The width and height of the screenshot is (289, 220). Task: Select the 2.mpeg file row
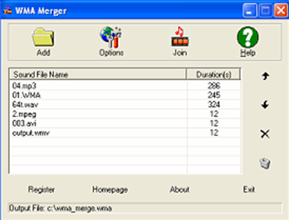pos(125,114)
